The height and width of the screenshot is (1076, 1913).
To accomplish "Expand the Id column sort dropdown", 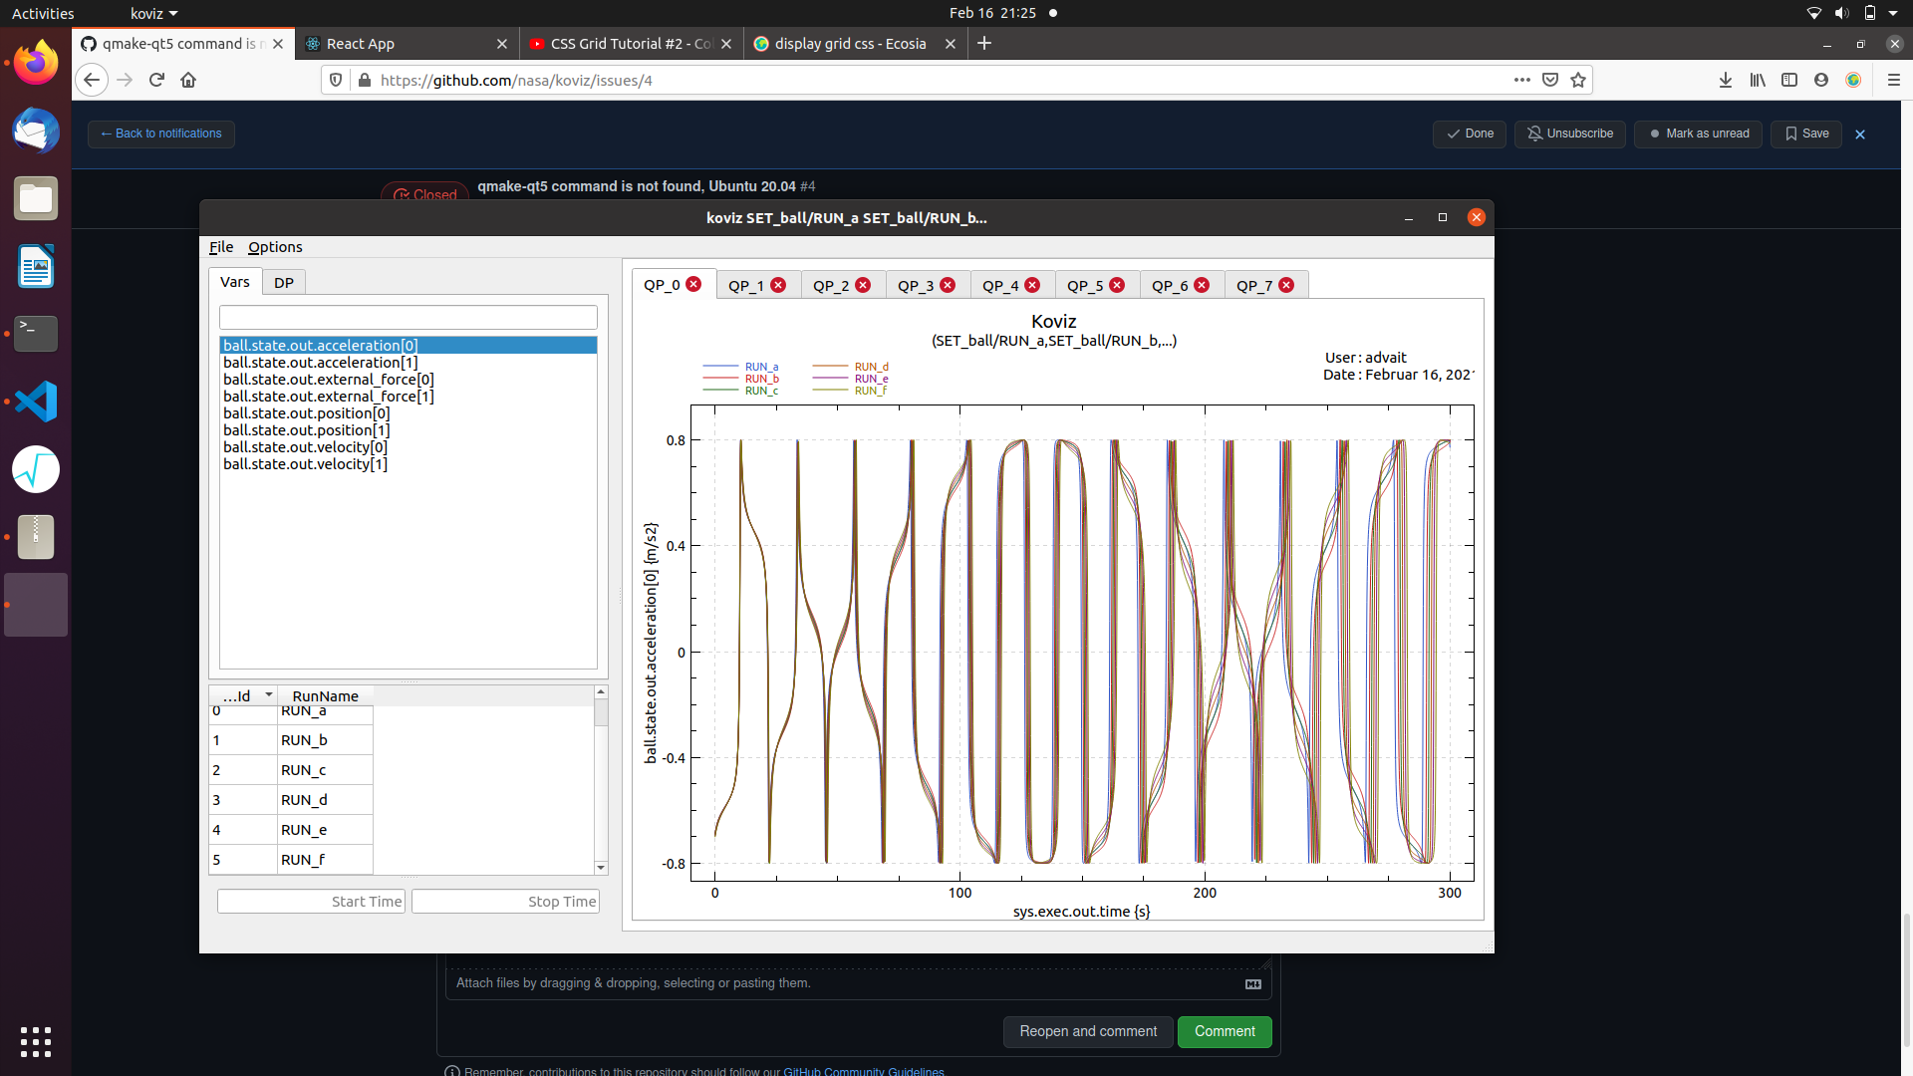I will point(268,694).
